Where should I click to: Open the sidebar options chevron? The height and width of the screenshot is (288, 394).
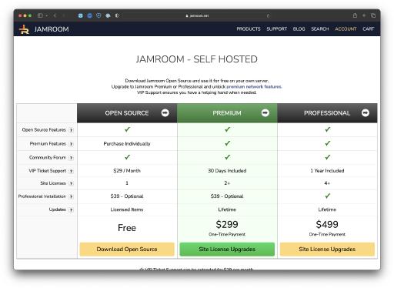(x=47, y=15)
